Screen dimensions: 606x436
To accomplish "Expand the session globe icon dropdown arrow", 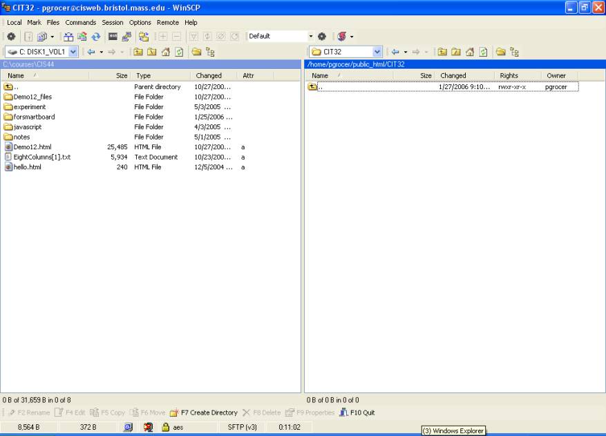I will pos(351,37).
